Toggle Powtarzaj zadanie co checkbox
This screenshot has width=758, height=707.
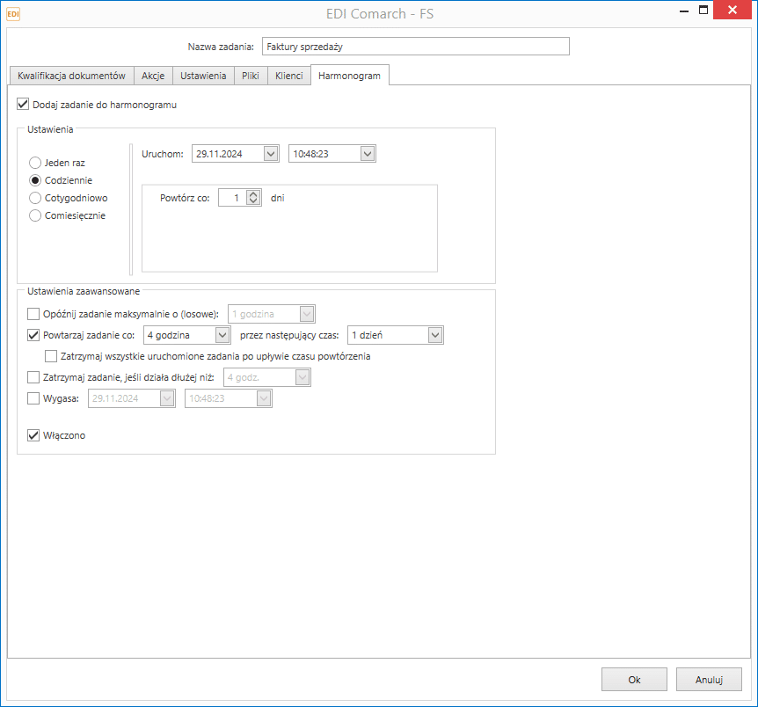33,335
